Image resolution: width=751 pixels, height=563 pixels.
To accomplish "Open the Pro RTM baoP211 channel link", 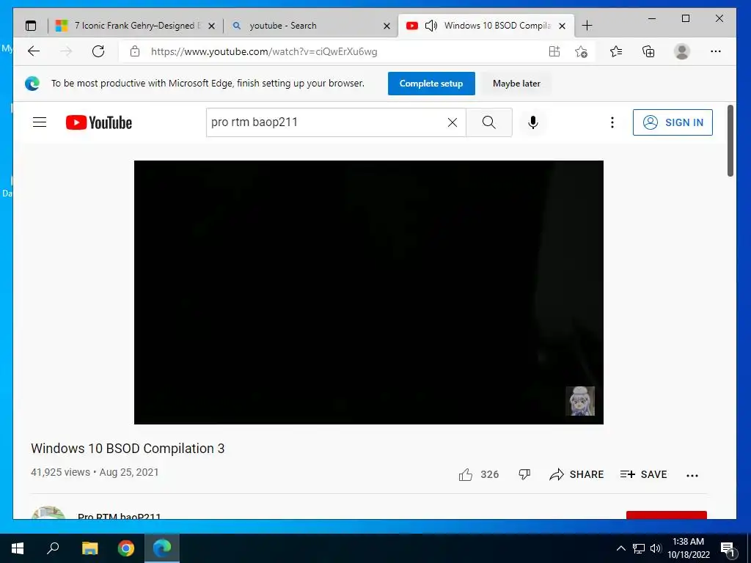I will pos(119,516).
